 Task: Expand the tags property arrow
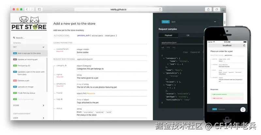(x=62, y=99)
